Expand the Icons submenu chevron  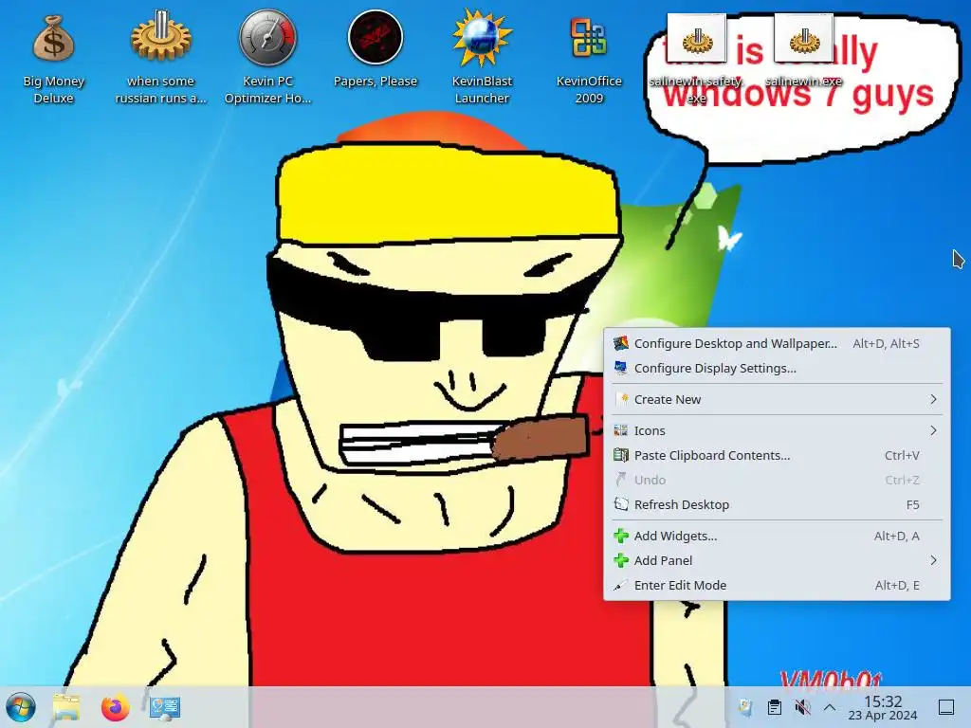click(933, 430)
